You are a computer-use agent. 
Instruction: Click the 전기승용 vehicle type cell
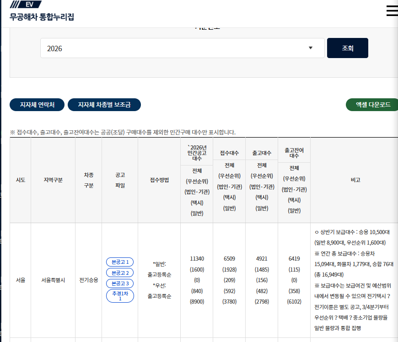click(88, 281)
